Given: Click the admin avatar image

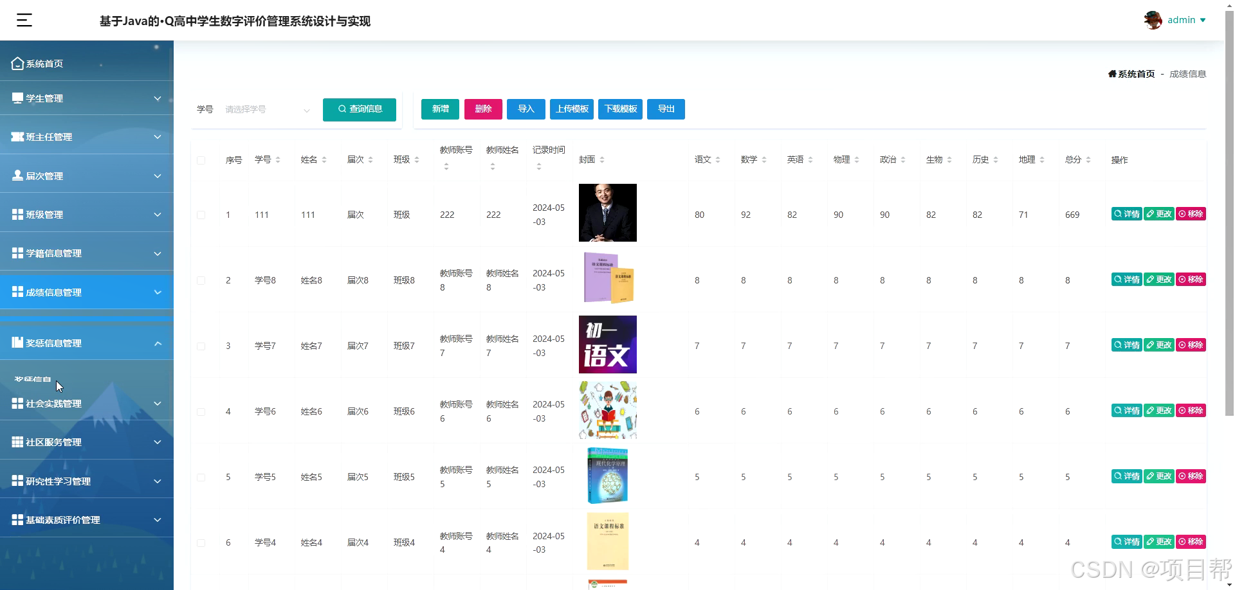Looking at the screenshot, I should 1153,20.
